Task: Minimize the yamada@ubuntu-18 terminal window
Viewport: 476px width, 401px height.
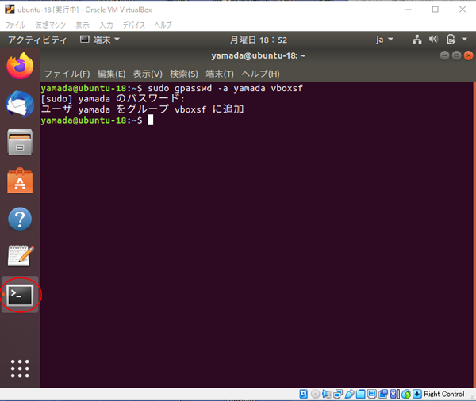Action: (444, 55)
